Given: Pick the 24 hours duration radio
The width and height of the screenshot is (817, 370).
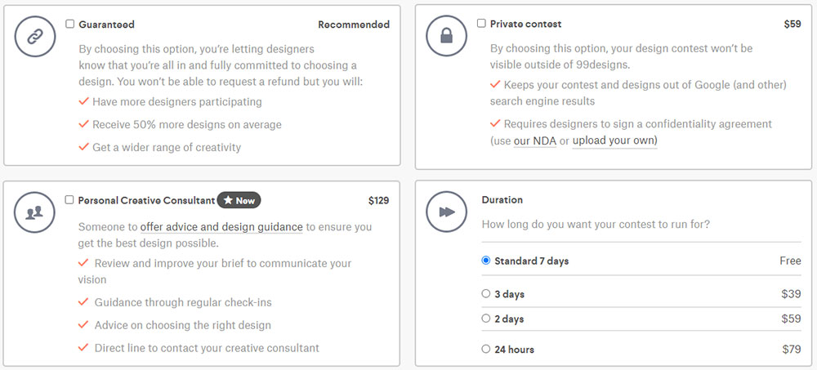Looking at the screenshot, I should 486,349.
